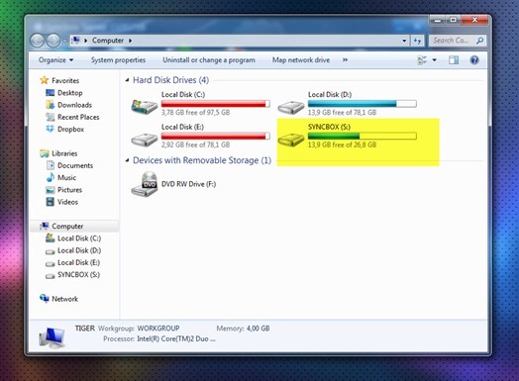Click System properties
Screen dimensions: 519x381
point(118,59)
